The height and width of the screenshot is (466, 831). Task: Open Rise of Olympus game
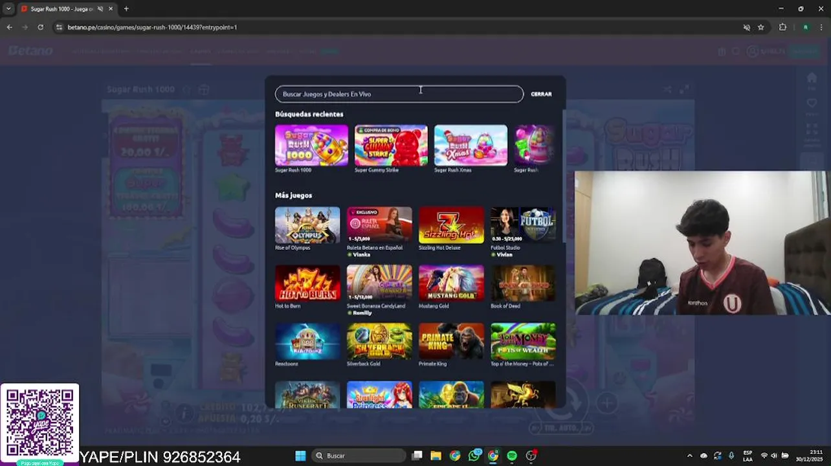click(307, 225)
